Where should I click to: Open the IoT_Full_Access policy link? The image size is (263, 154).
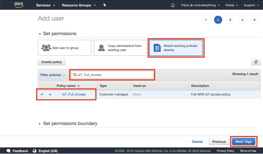(x=74, y=94)
